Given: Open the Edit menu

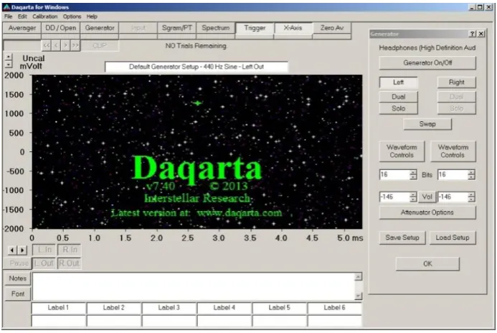Looking at the screenshot, I should pos(22,17).
